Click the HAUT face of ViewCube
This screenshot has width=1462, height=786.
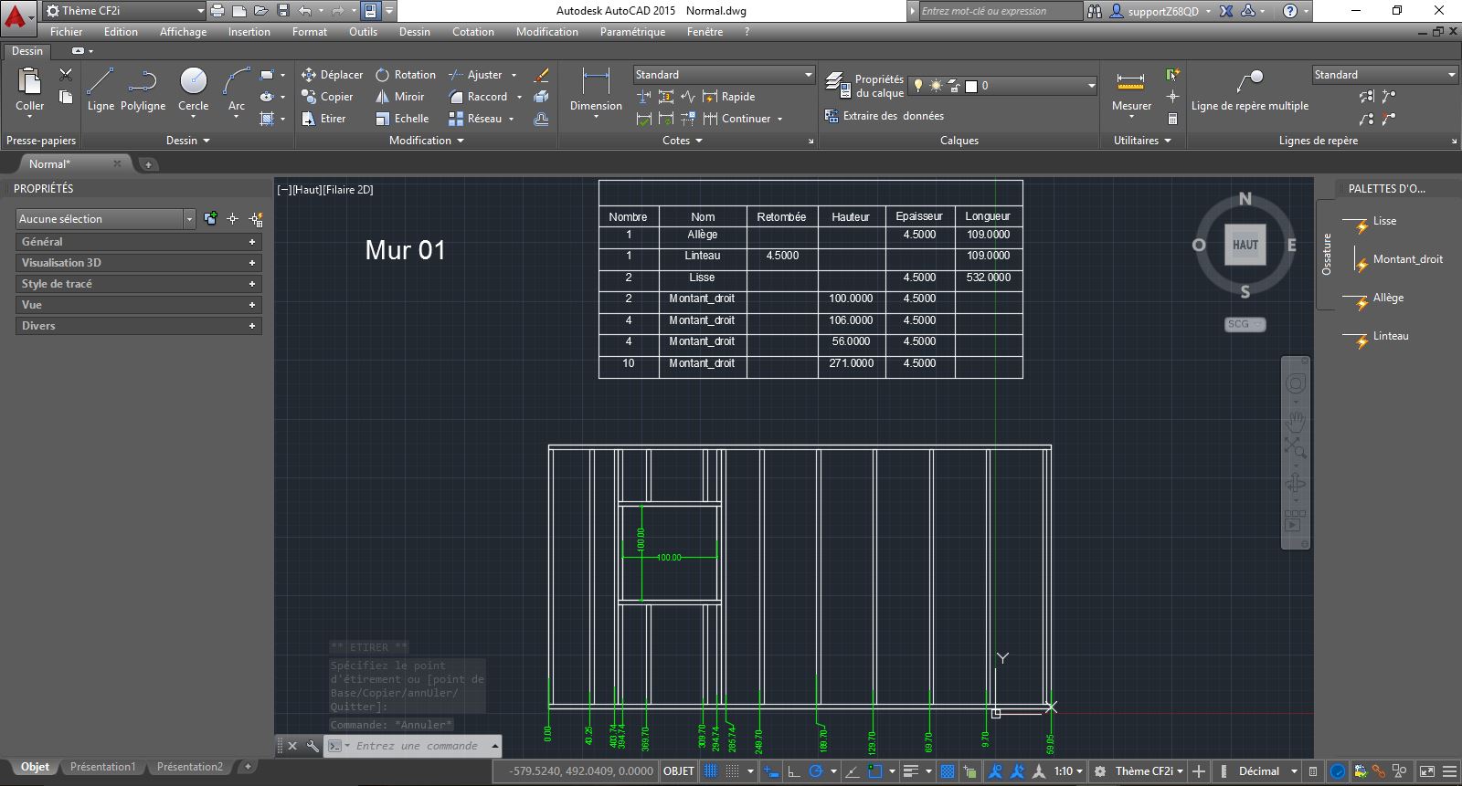(1245, 245)
